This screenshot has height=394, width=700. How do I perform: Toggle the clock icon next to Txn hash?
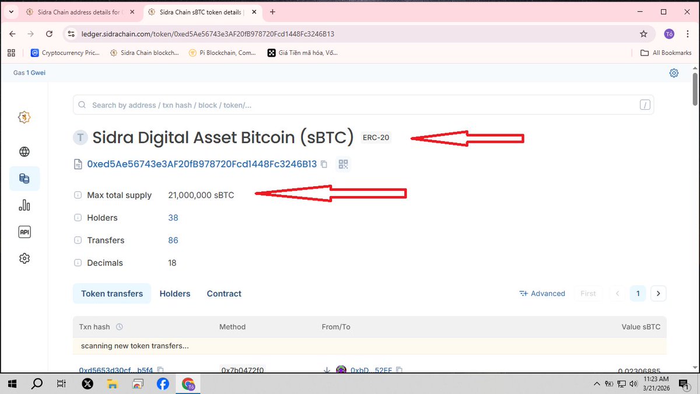[120, 327]
